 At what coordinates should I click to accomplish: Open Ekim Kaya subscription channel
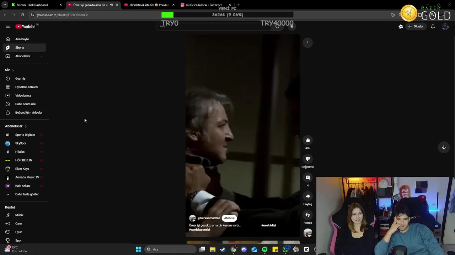pos(24,169)
